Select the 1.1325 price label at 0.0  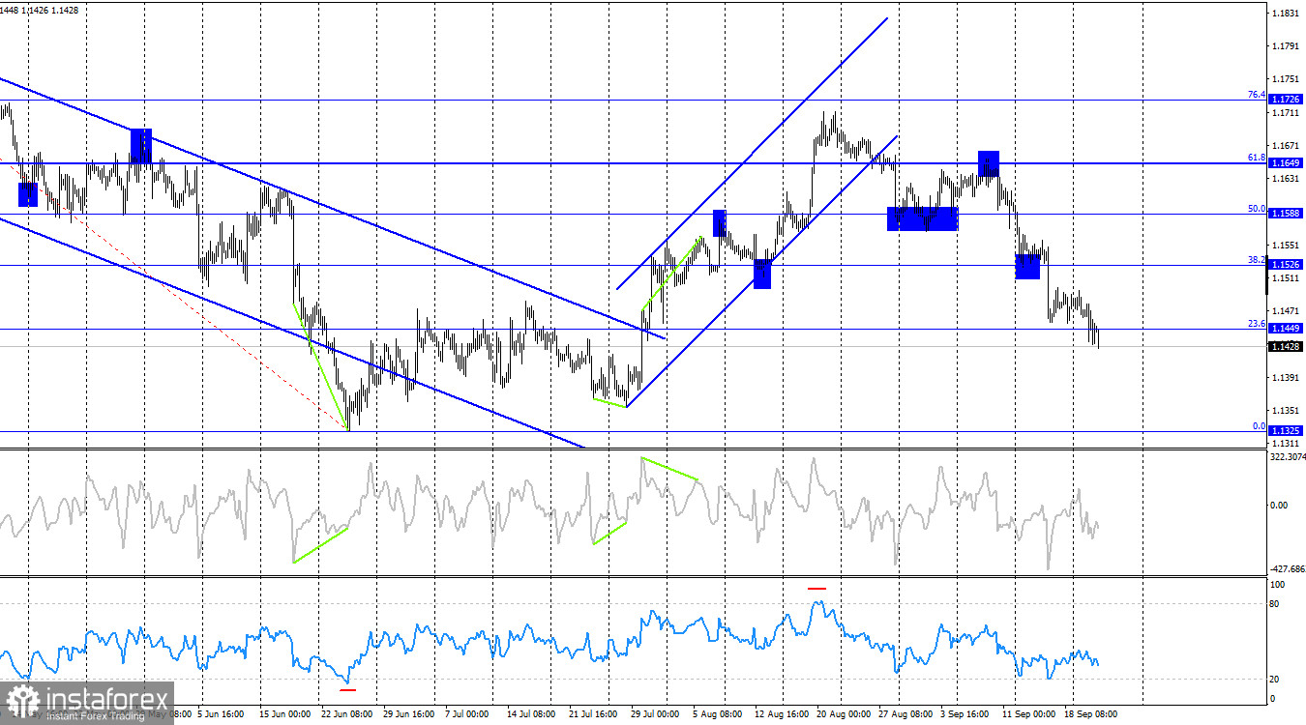click(1285, 431)
